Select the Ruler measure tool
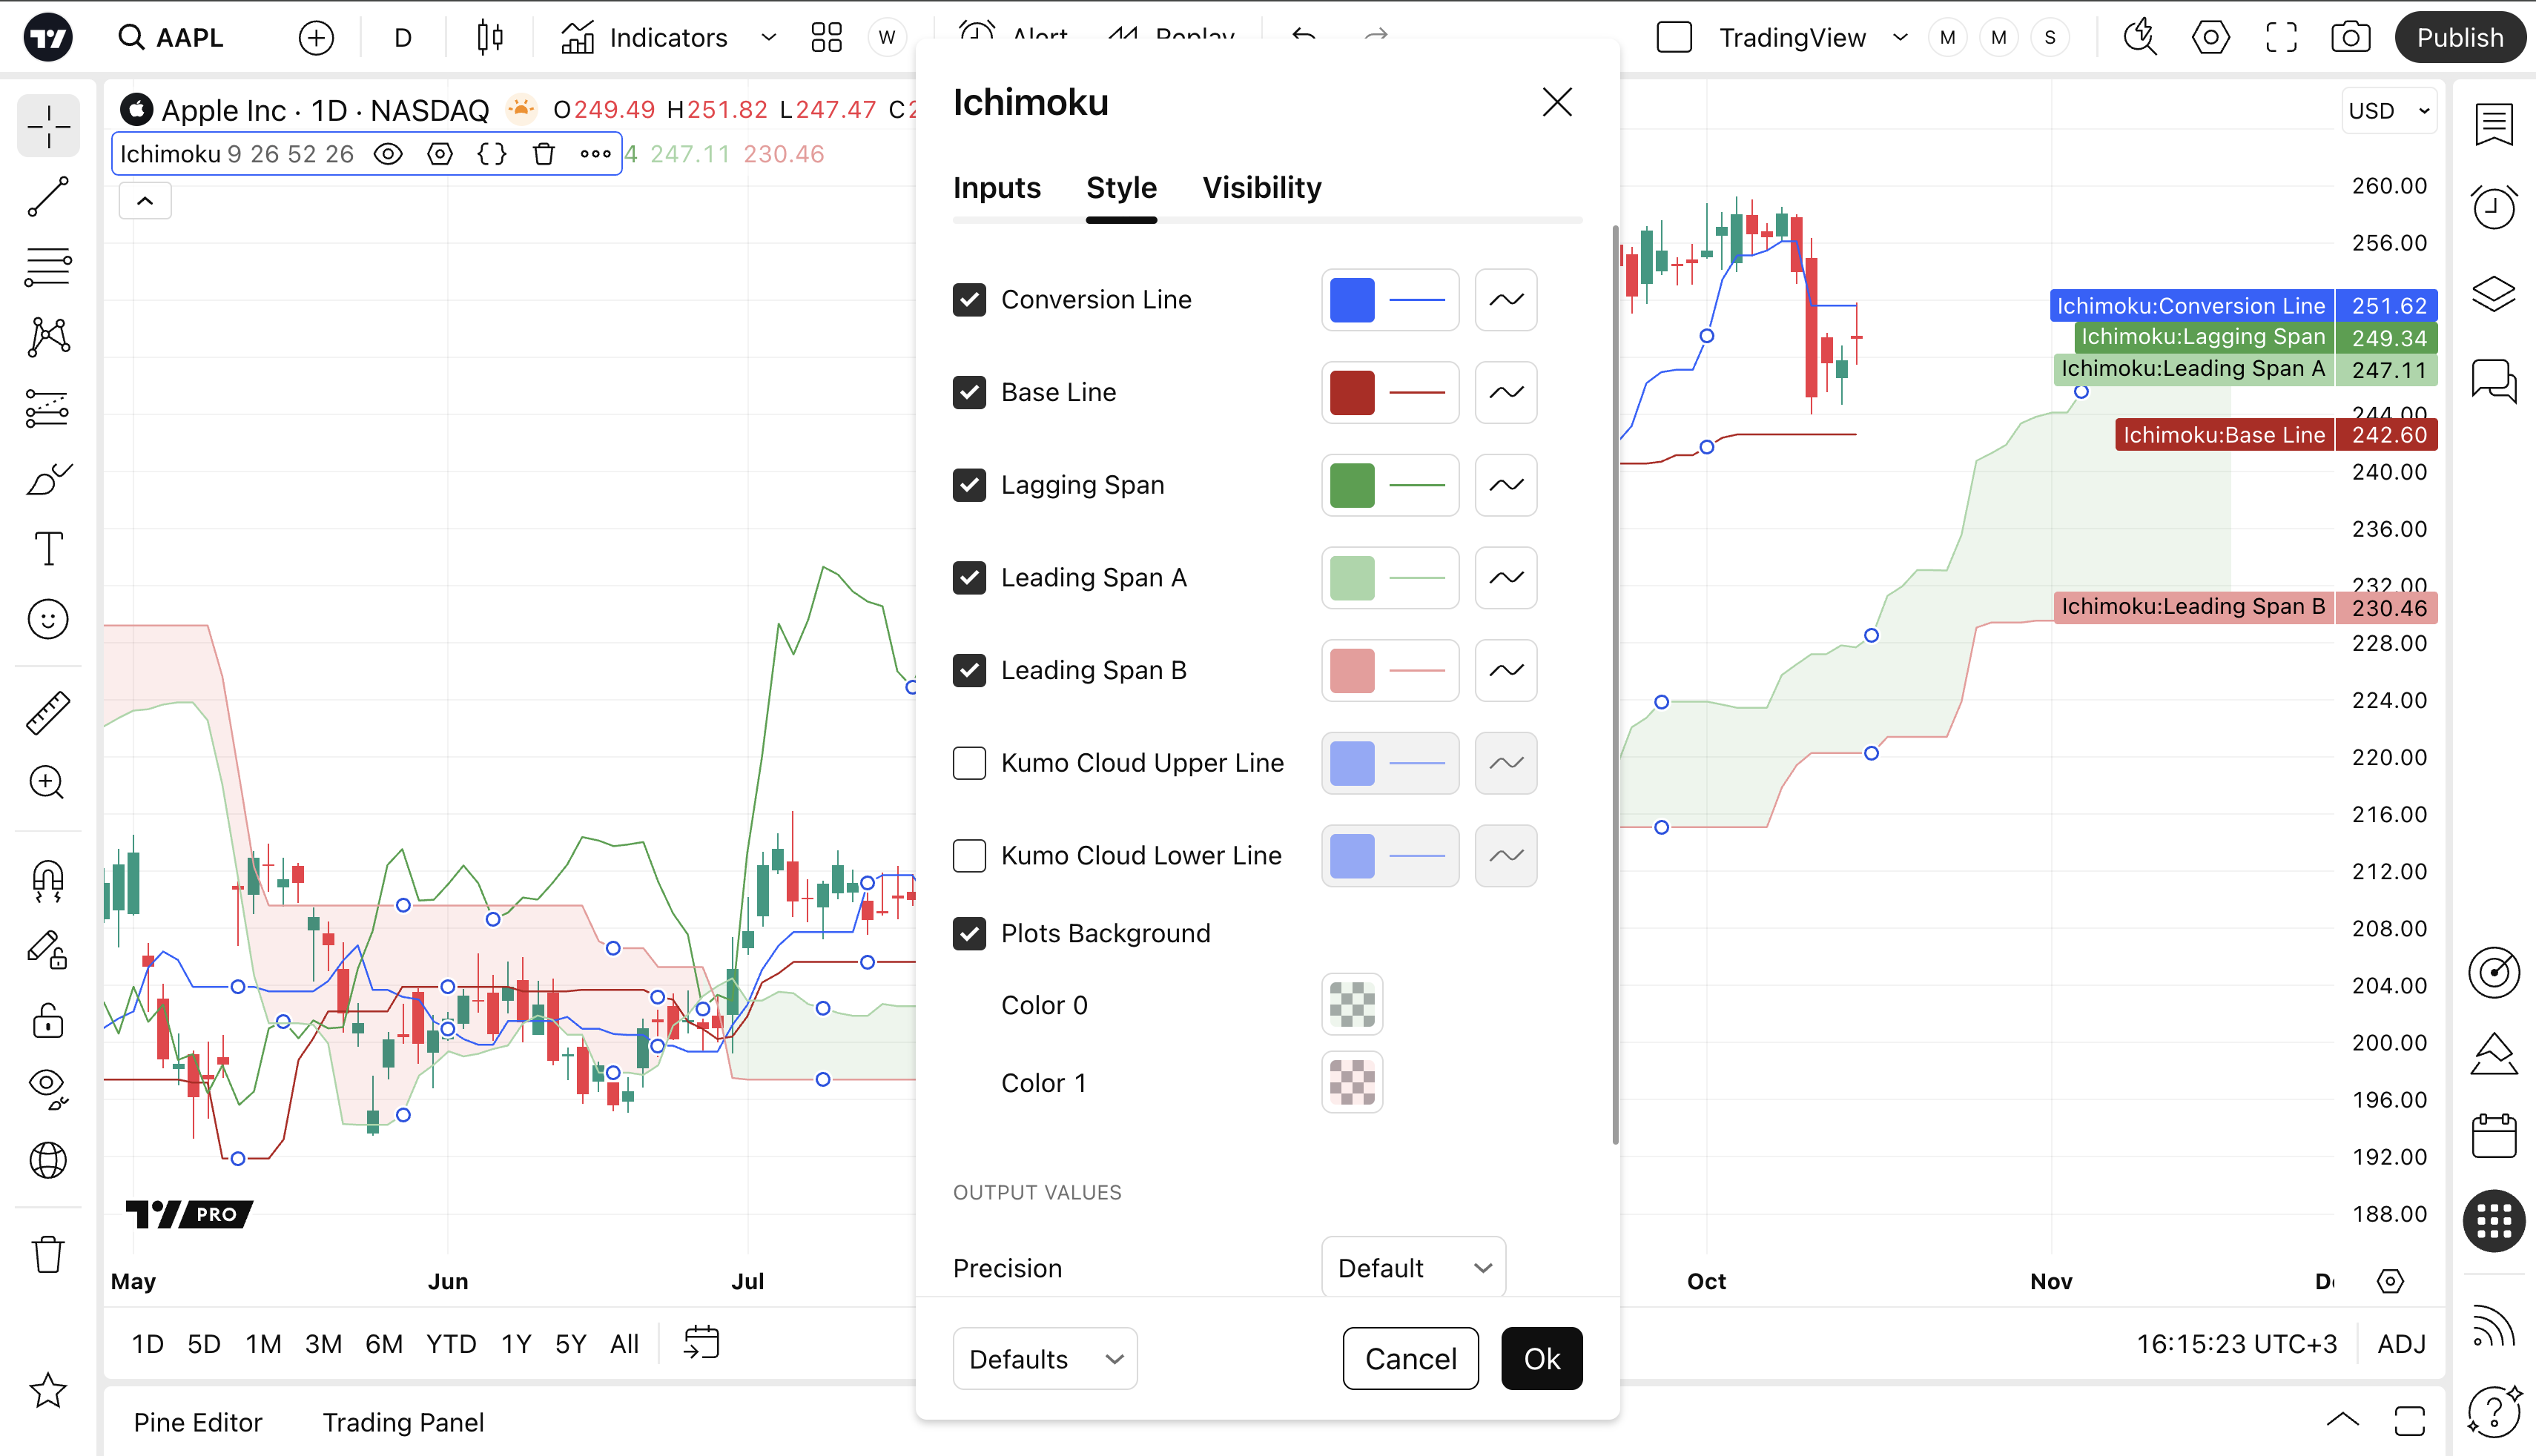Viewport: 2536px width, 1456px height. coord(48,712)
